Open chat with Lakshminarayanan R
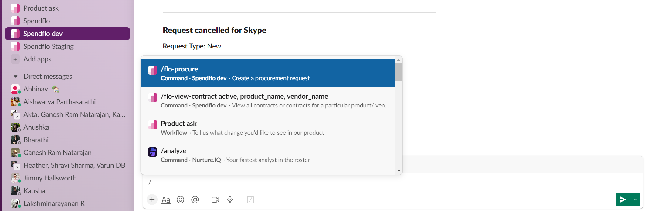645x211 pixels. [x=67, y=203]
